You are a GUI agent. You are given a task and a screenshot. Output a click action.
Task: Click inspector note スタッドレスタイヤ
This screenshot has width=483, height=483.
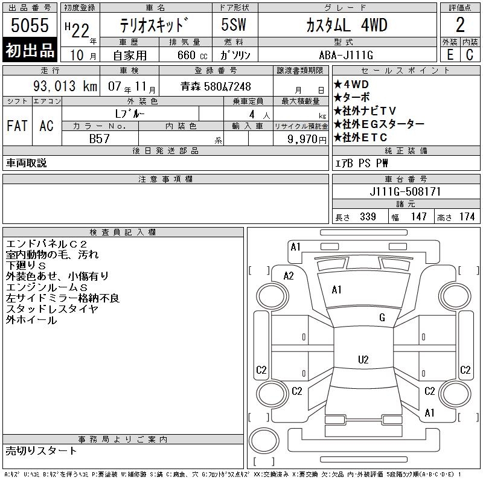click(x=52, y=309)
